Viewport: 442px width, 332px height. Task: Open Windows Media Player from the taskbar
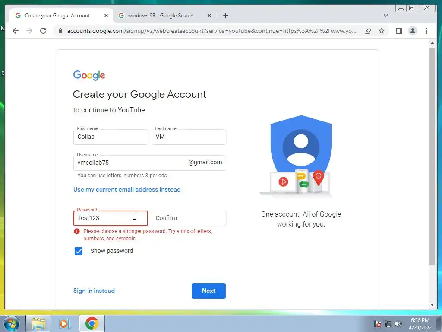(x=65, y=323)
